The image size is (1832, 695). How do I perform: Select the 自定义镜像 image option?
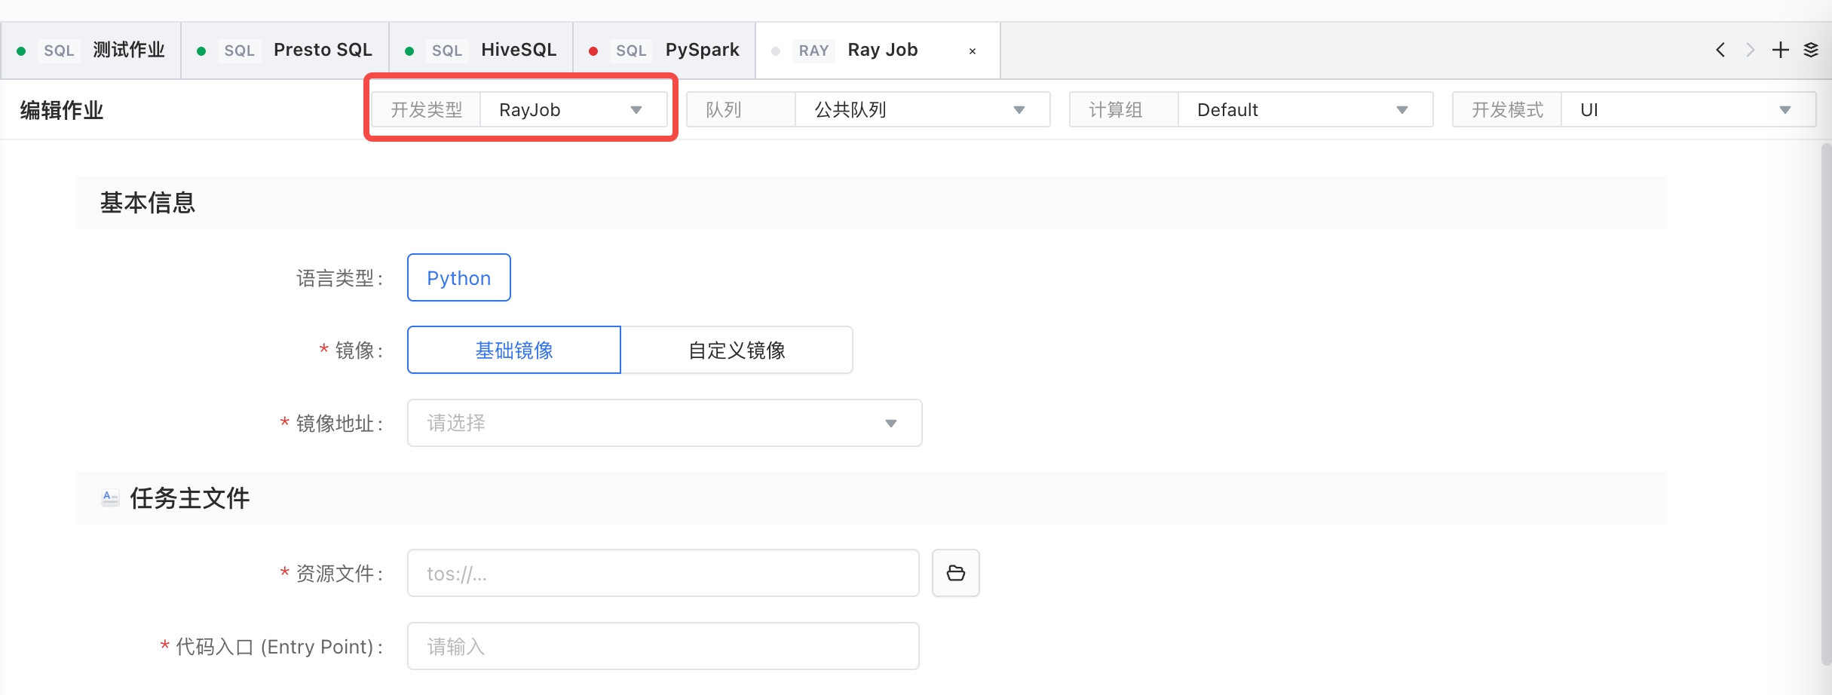(x=737, y=351)
